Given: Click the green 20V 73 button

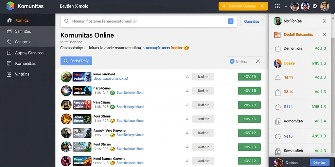Looking at the screenshot, I should pos(249,105).
